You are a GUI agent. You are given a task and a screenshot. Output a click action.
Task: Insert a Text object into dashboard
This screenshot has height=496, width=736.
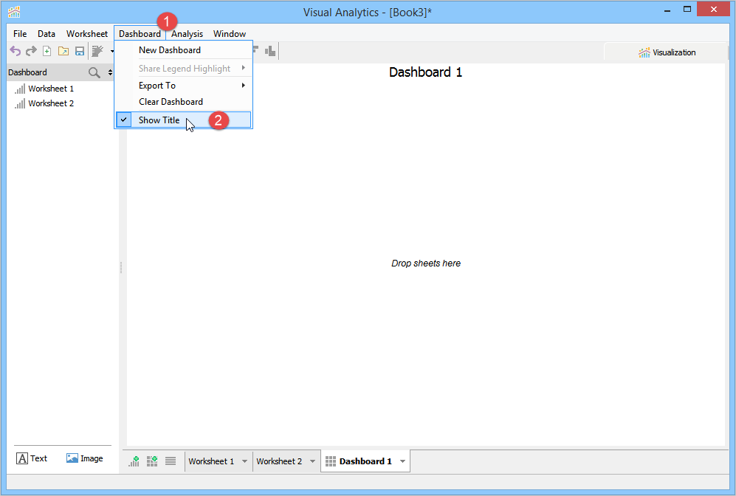(32, 458)
